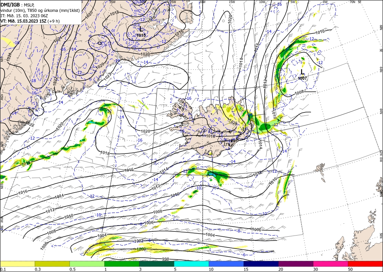Image resolution: width=383 pixels, height=272 pixels.
Task: Click the '1002' isobar label
Action: point(139,241)
